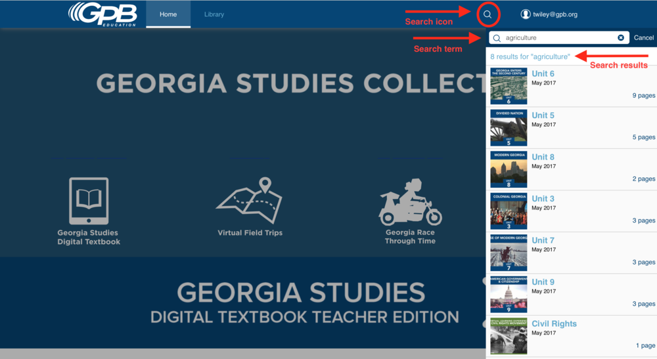The image size is (657, 359).
Task: Open the Virtual Field Trips map icon
Action: click(x=249, y=200)
